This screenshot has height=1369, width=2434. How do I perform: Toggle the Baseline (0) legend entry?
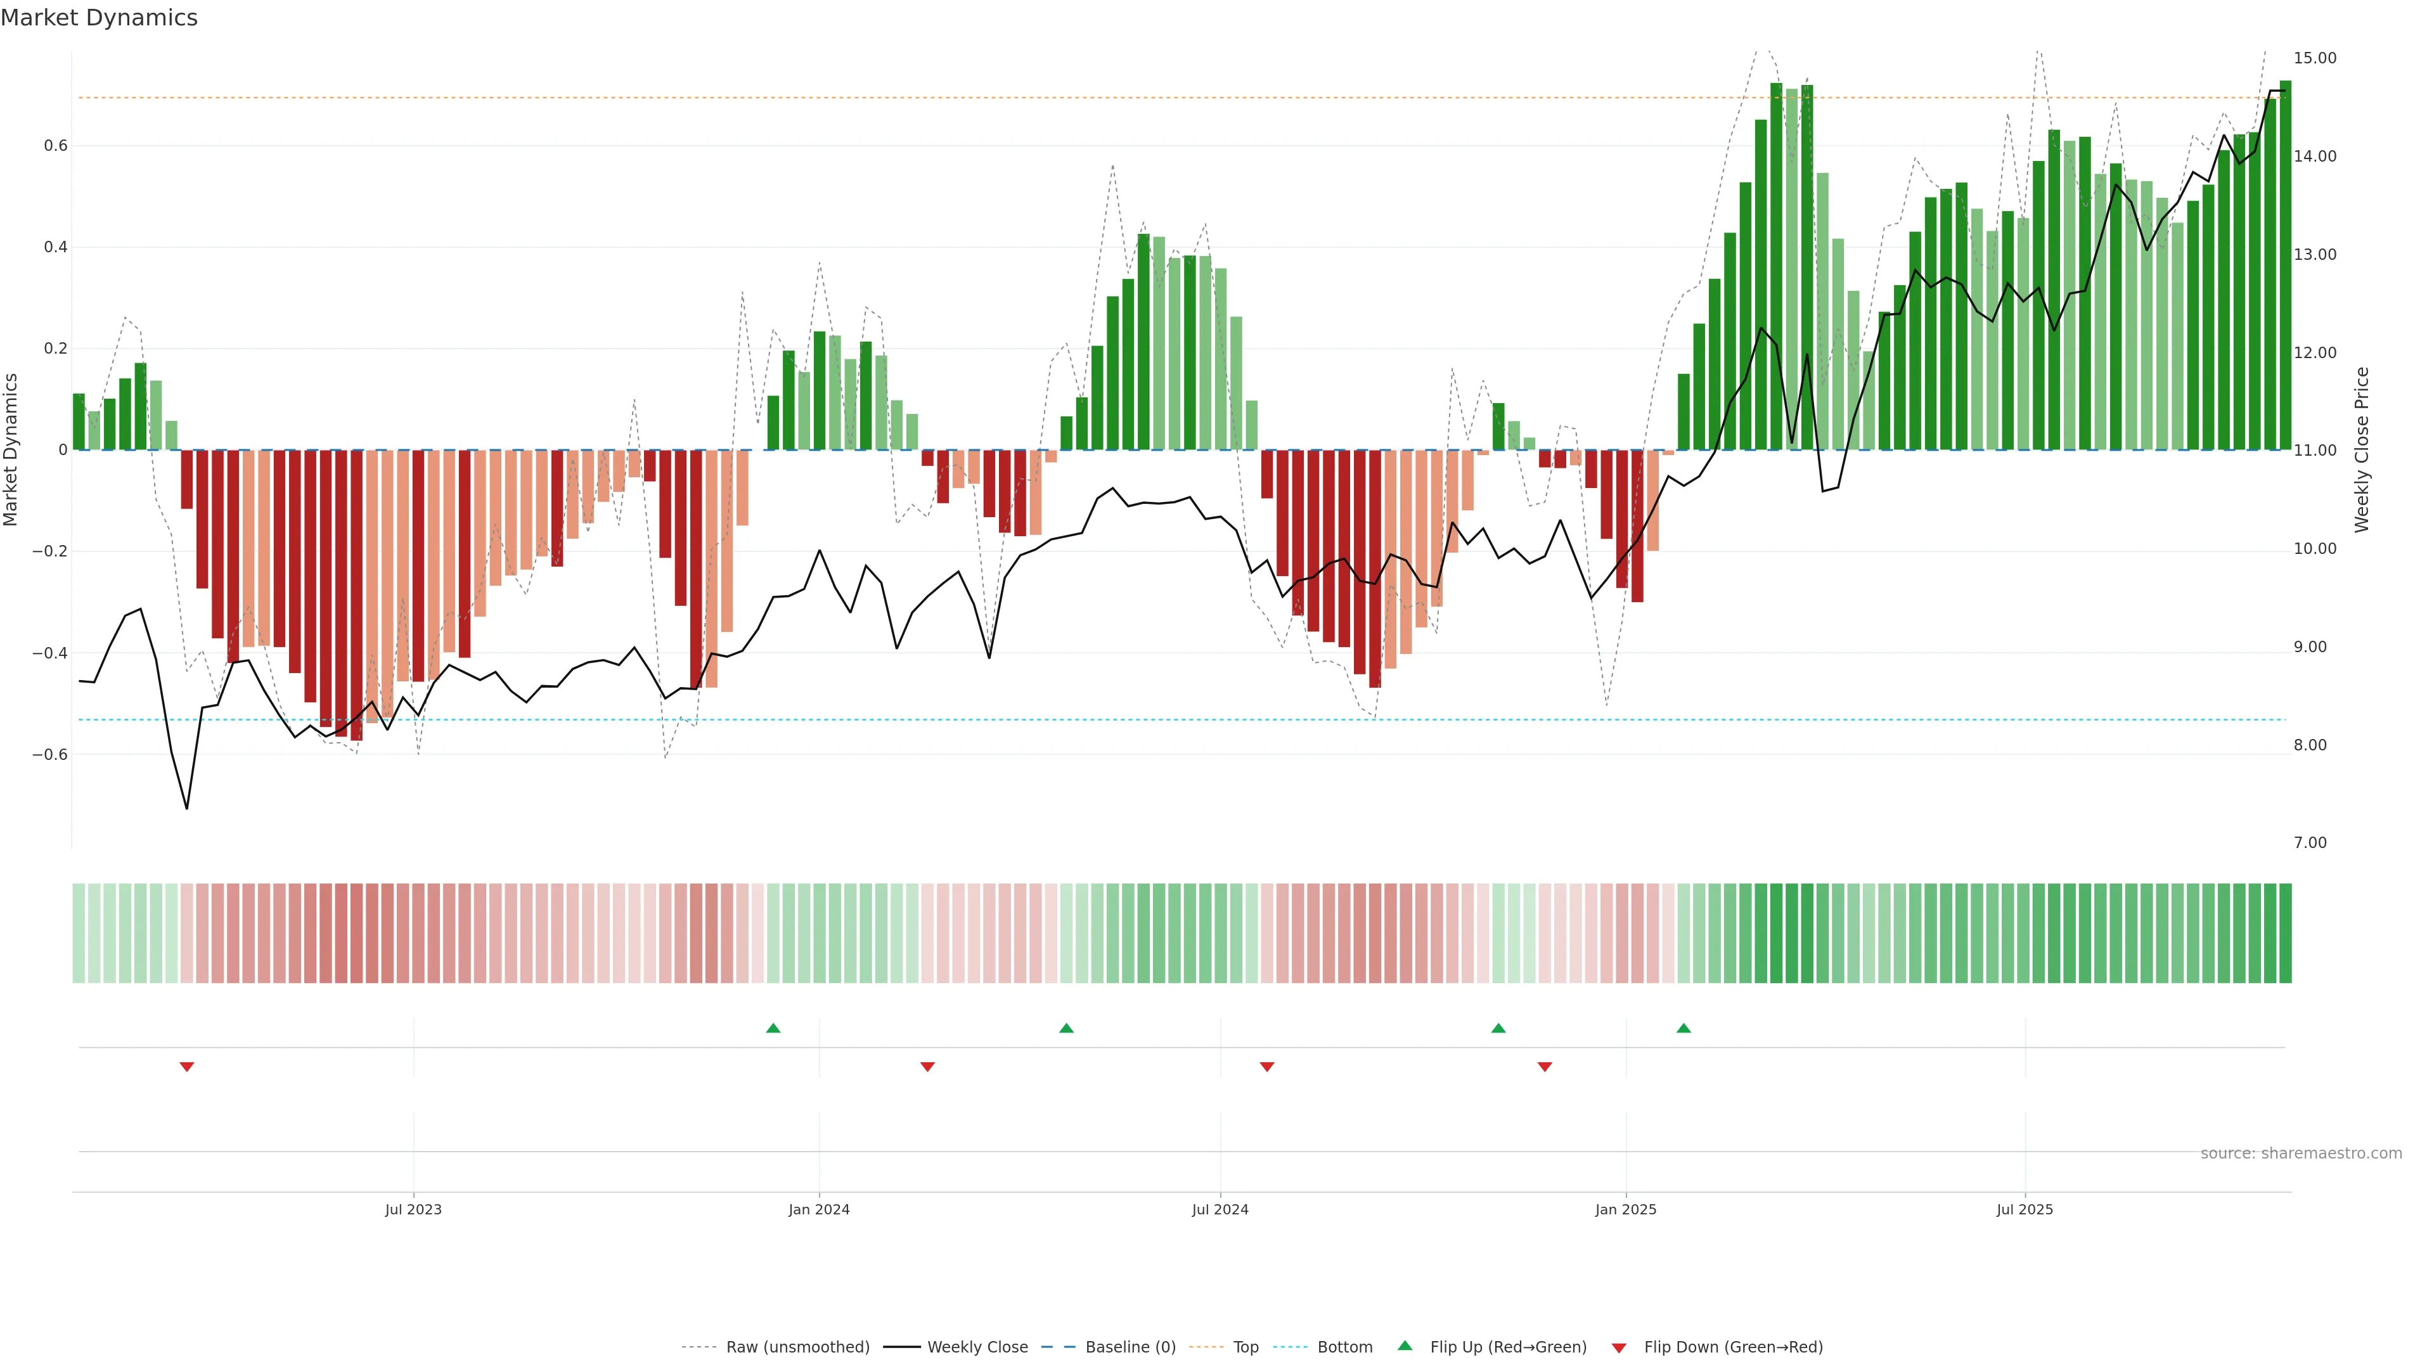pyautogui.click(x=1130, y=1347)
